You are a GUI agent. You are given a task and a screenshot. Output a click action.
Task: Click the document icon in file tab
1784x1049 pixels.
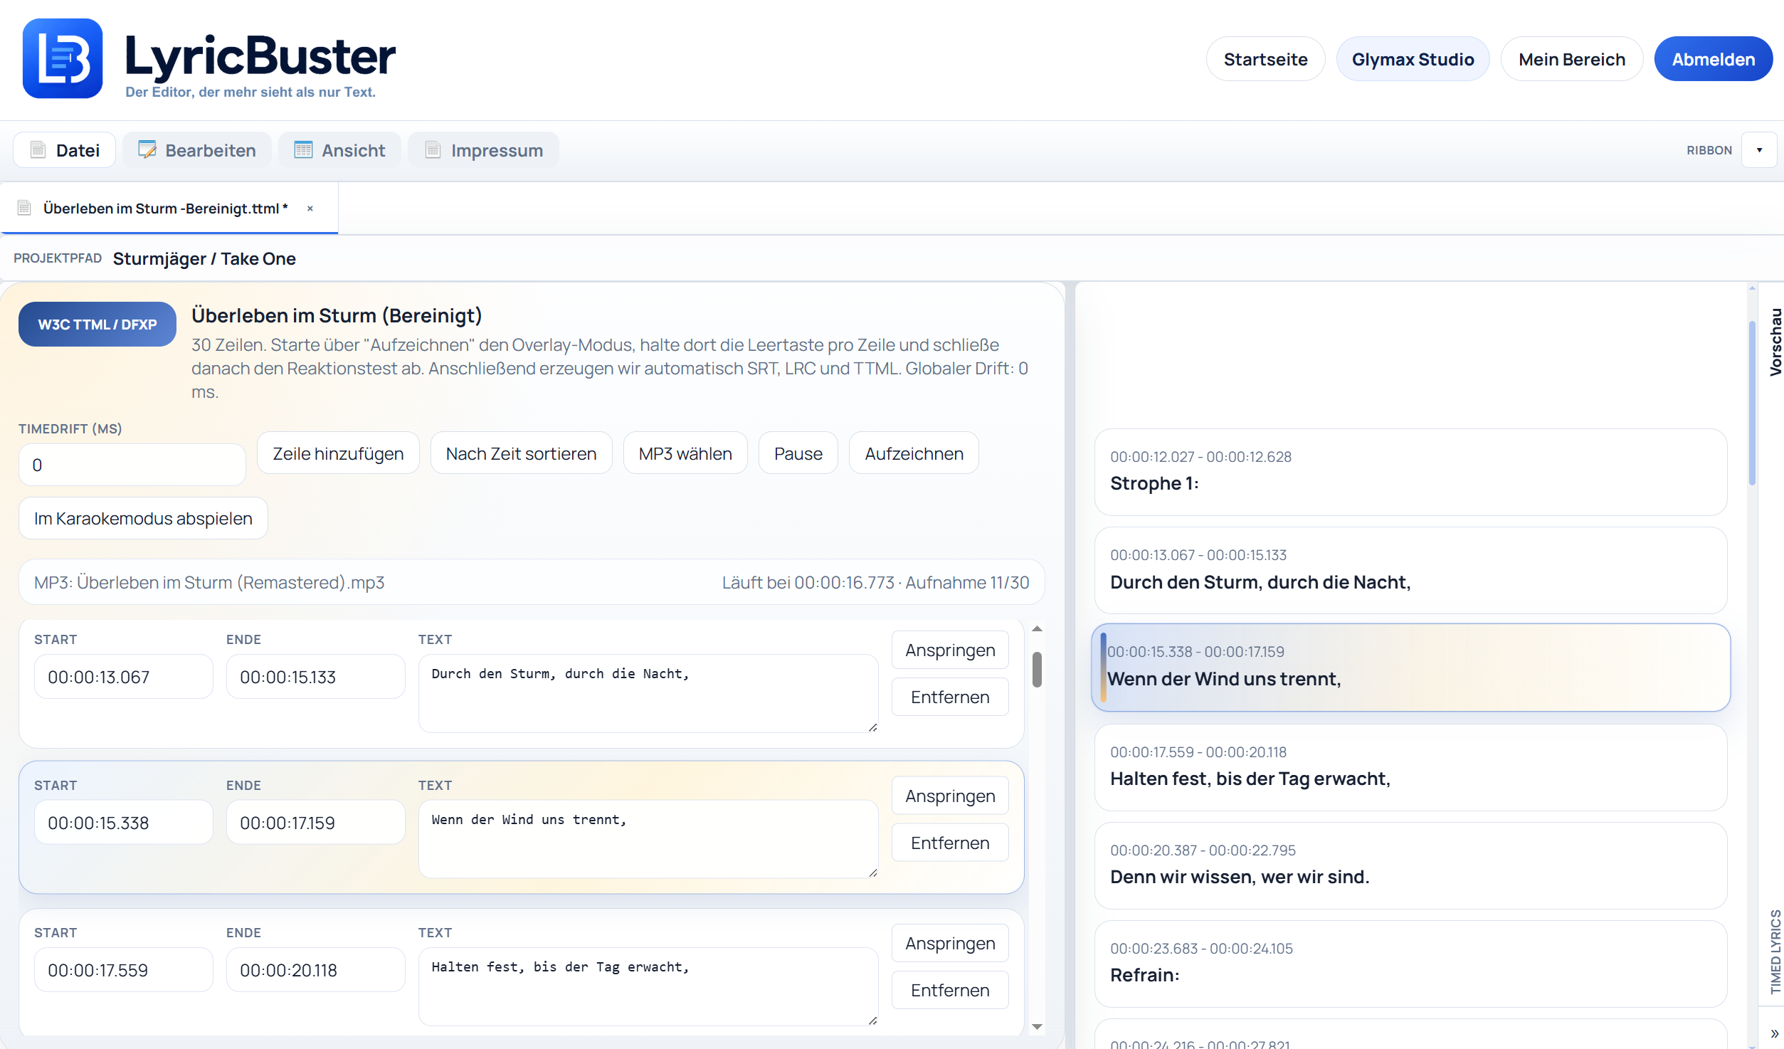pyautogui.click(x=24, y=208)
